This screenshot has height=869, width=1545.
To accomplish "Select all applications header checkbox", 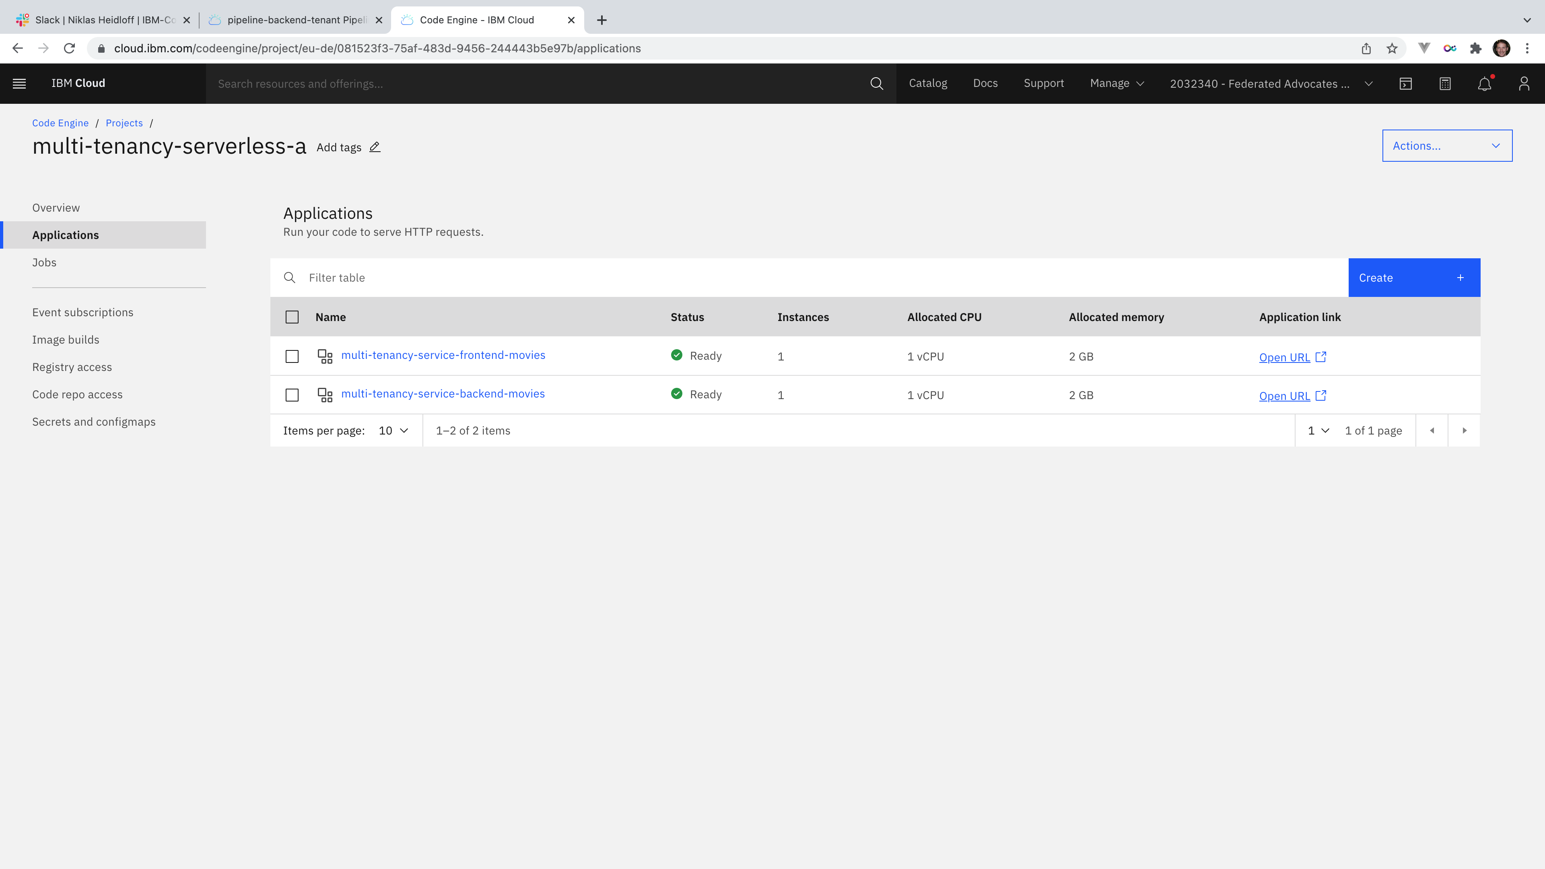I will [x=292, y=317].
